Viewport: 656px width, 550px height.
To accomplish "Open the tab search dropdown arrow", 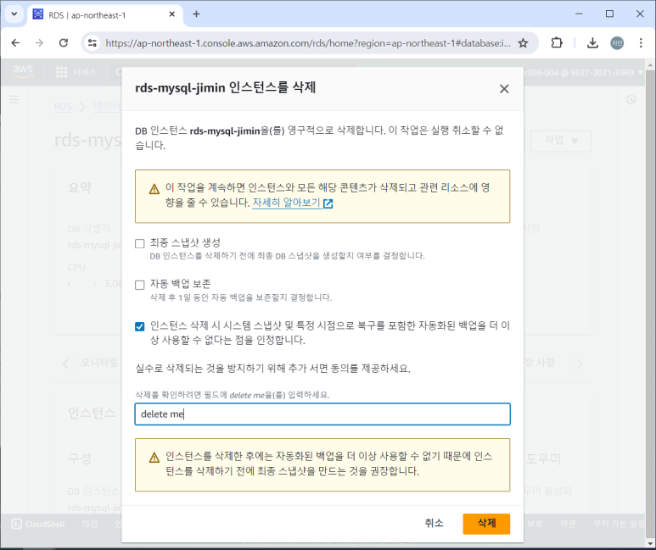I will click(14, 14).
